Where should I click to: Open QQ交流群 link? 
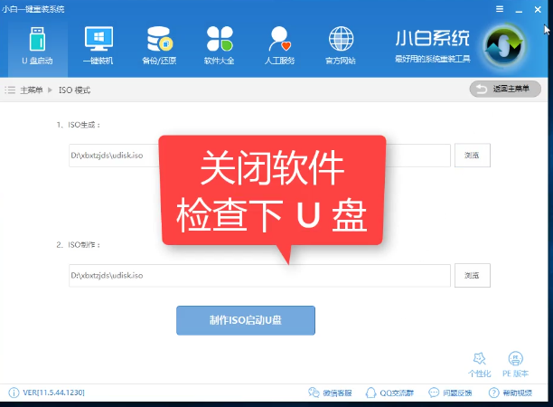(x=390, y=394)
